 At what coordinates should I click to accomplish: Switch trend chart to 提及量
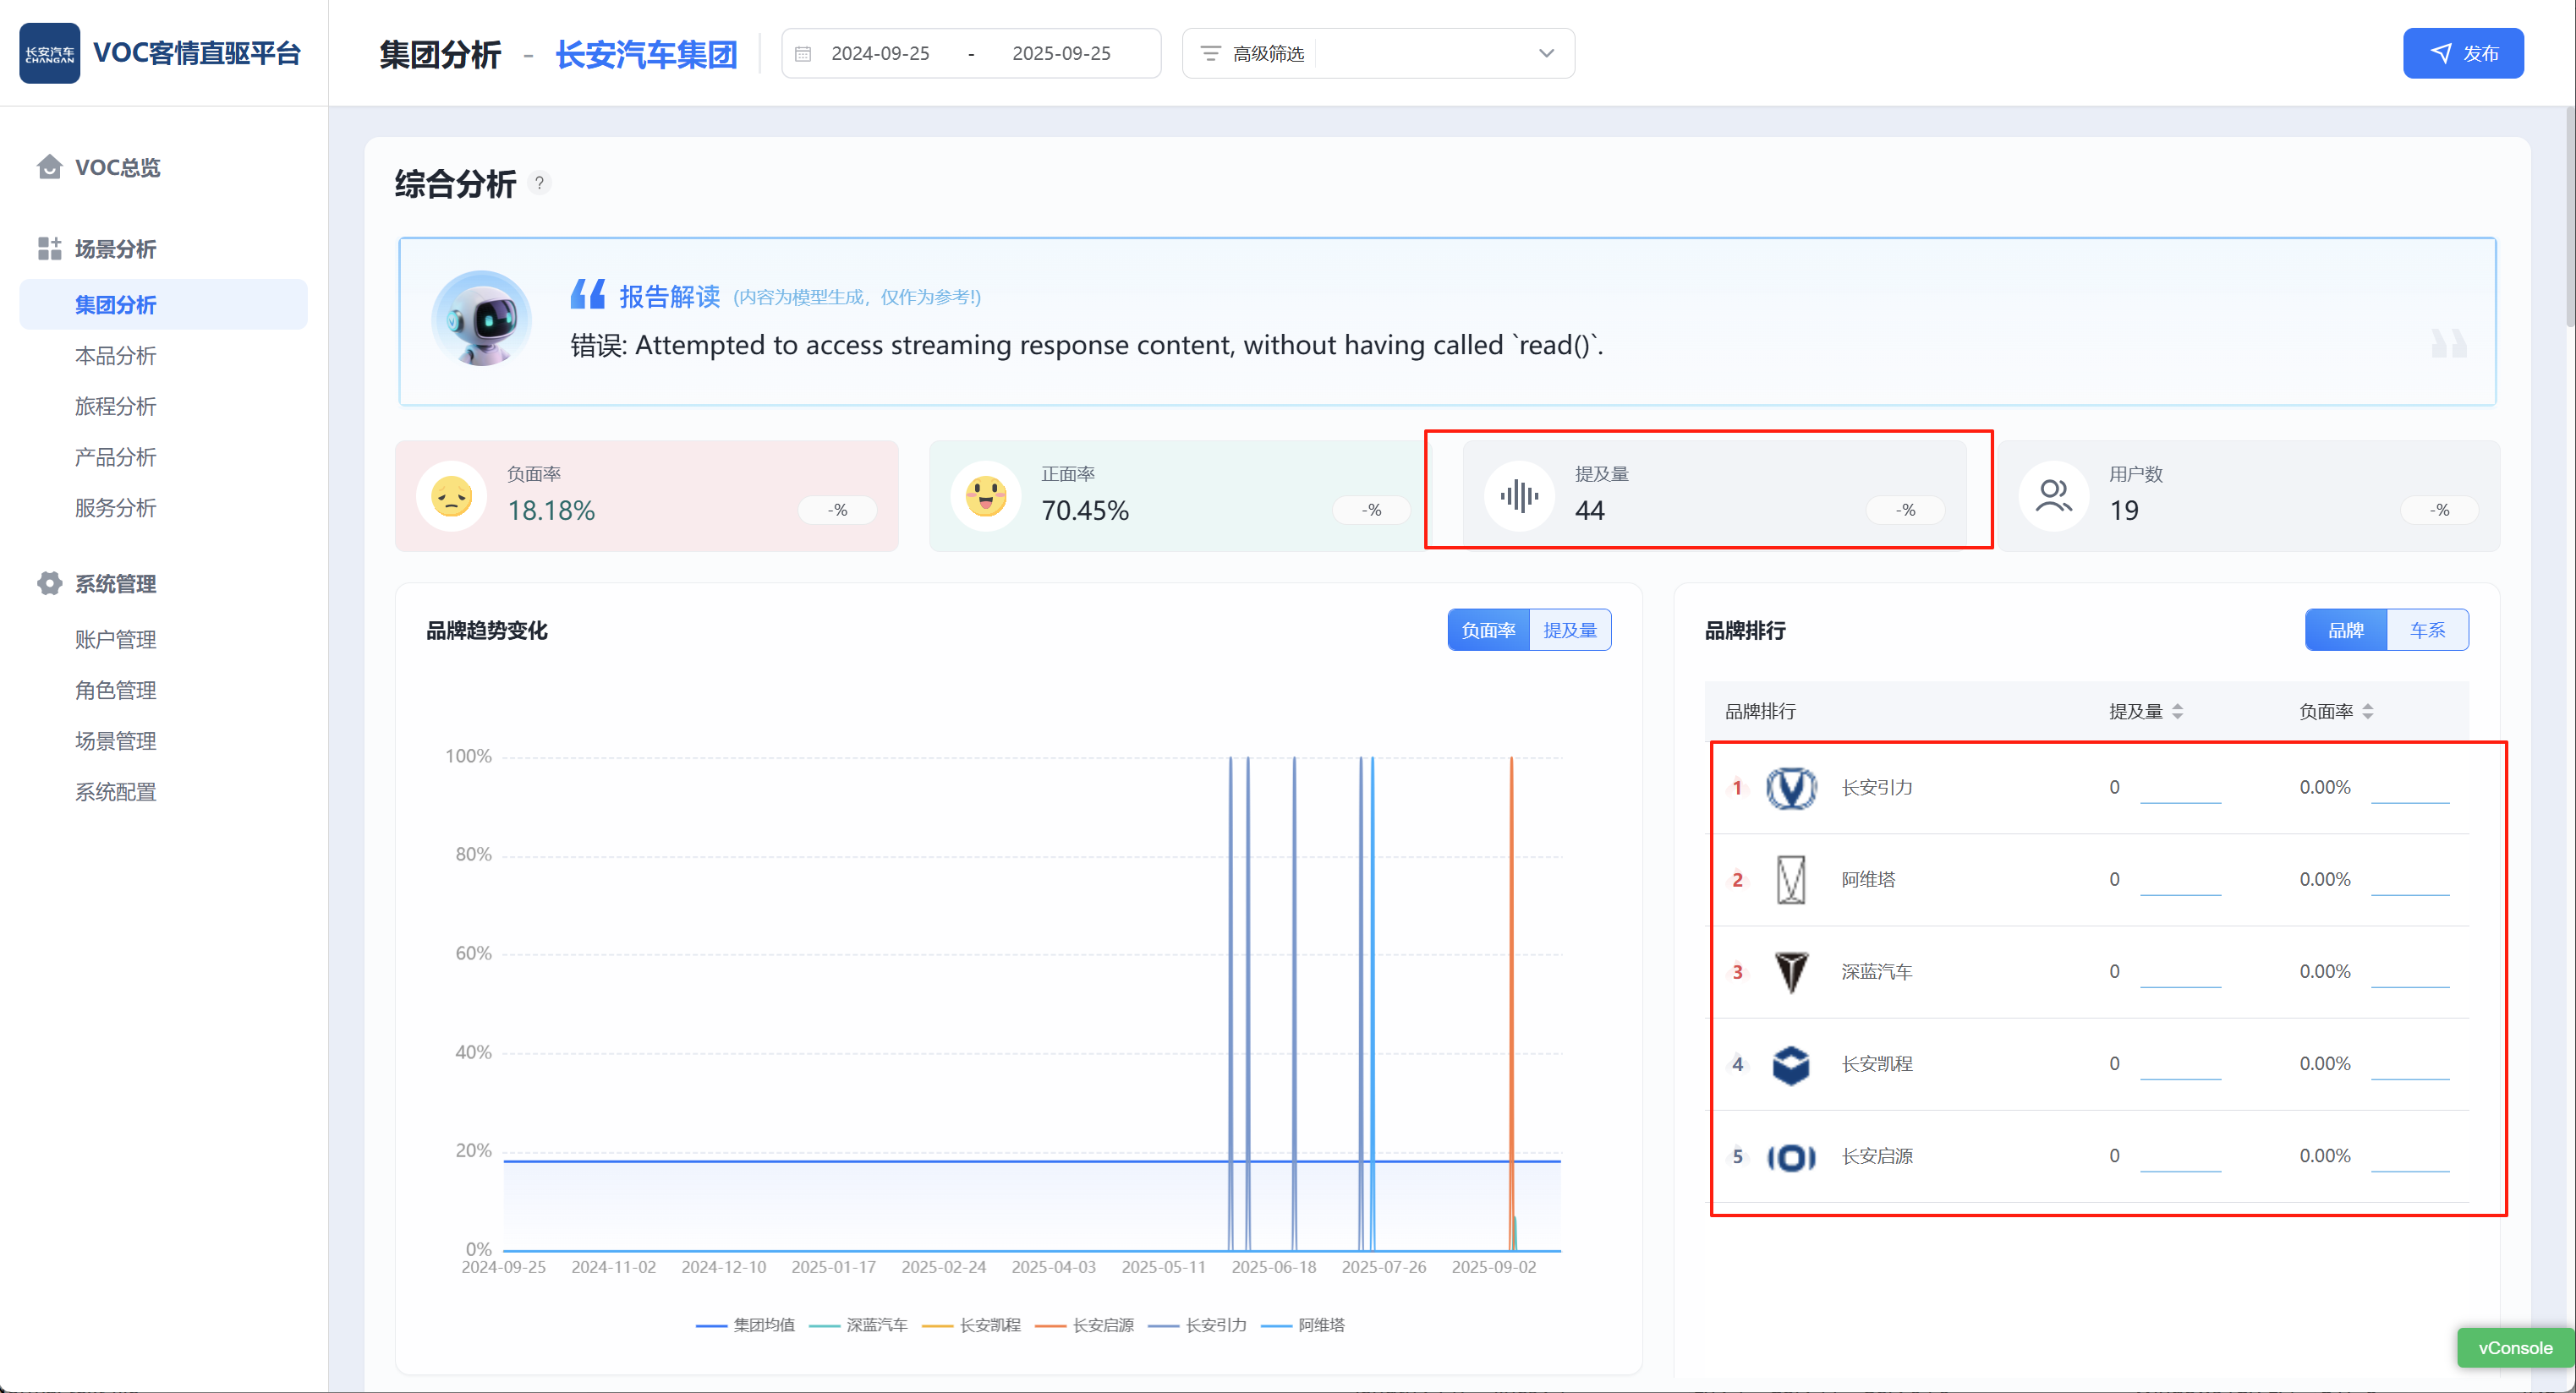(1569, 631)
